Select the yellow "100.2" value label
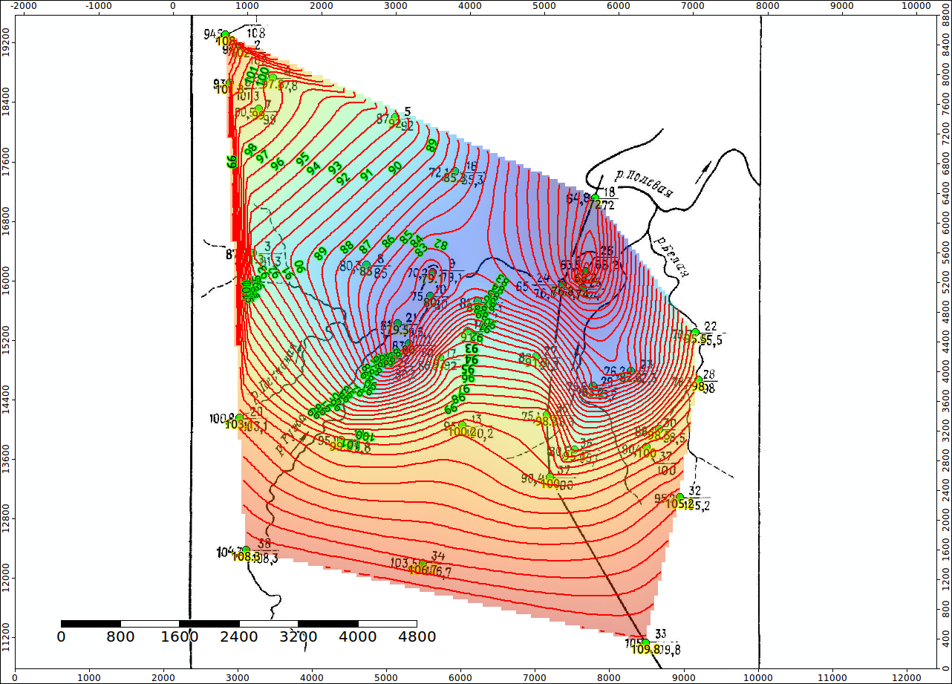 point(462,431)
